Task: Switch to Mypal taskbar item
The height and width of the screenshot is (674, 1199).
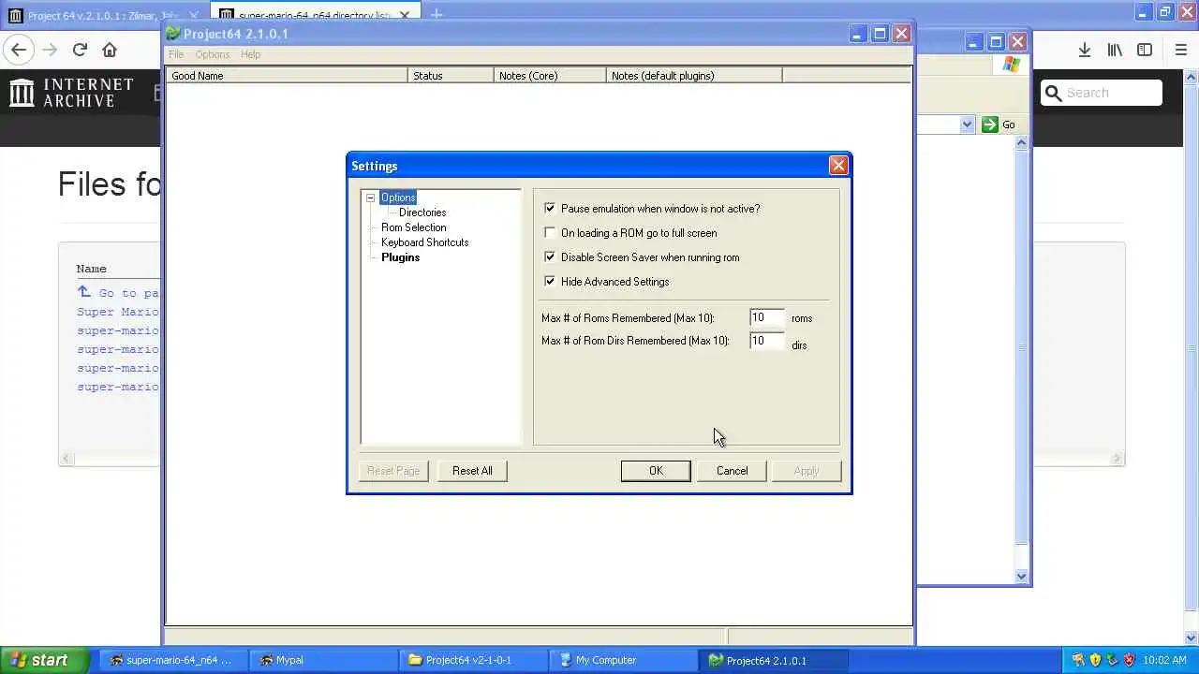Action: click(x=323, y=660)
